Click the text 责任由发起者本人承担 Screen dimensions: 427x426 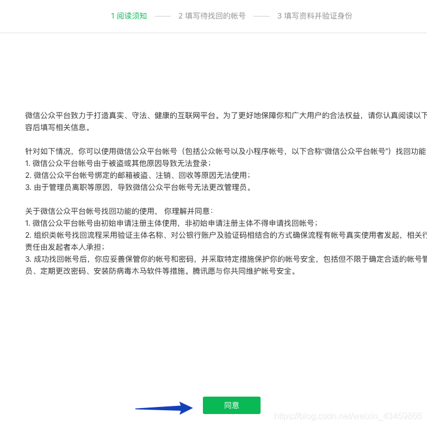(x=65, y=247)
